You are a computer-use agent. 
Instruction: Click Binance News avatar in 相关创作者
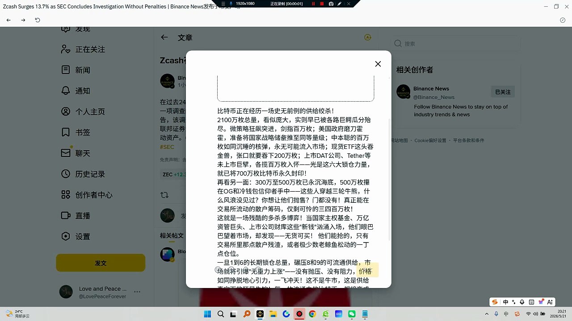(404, 91)
